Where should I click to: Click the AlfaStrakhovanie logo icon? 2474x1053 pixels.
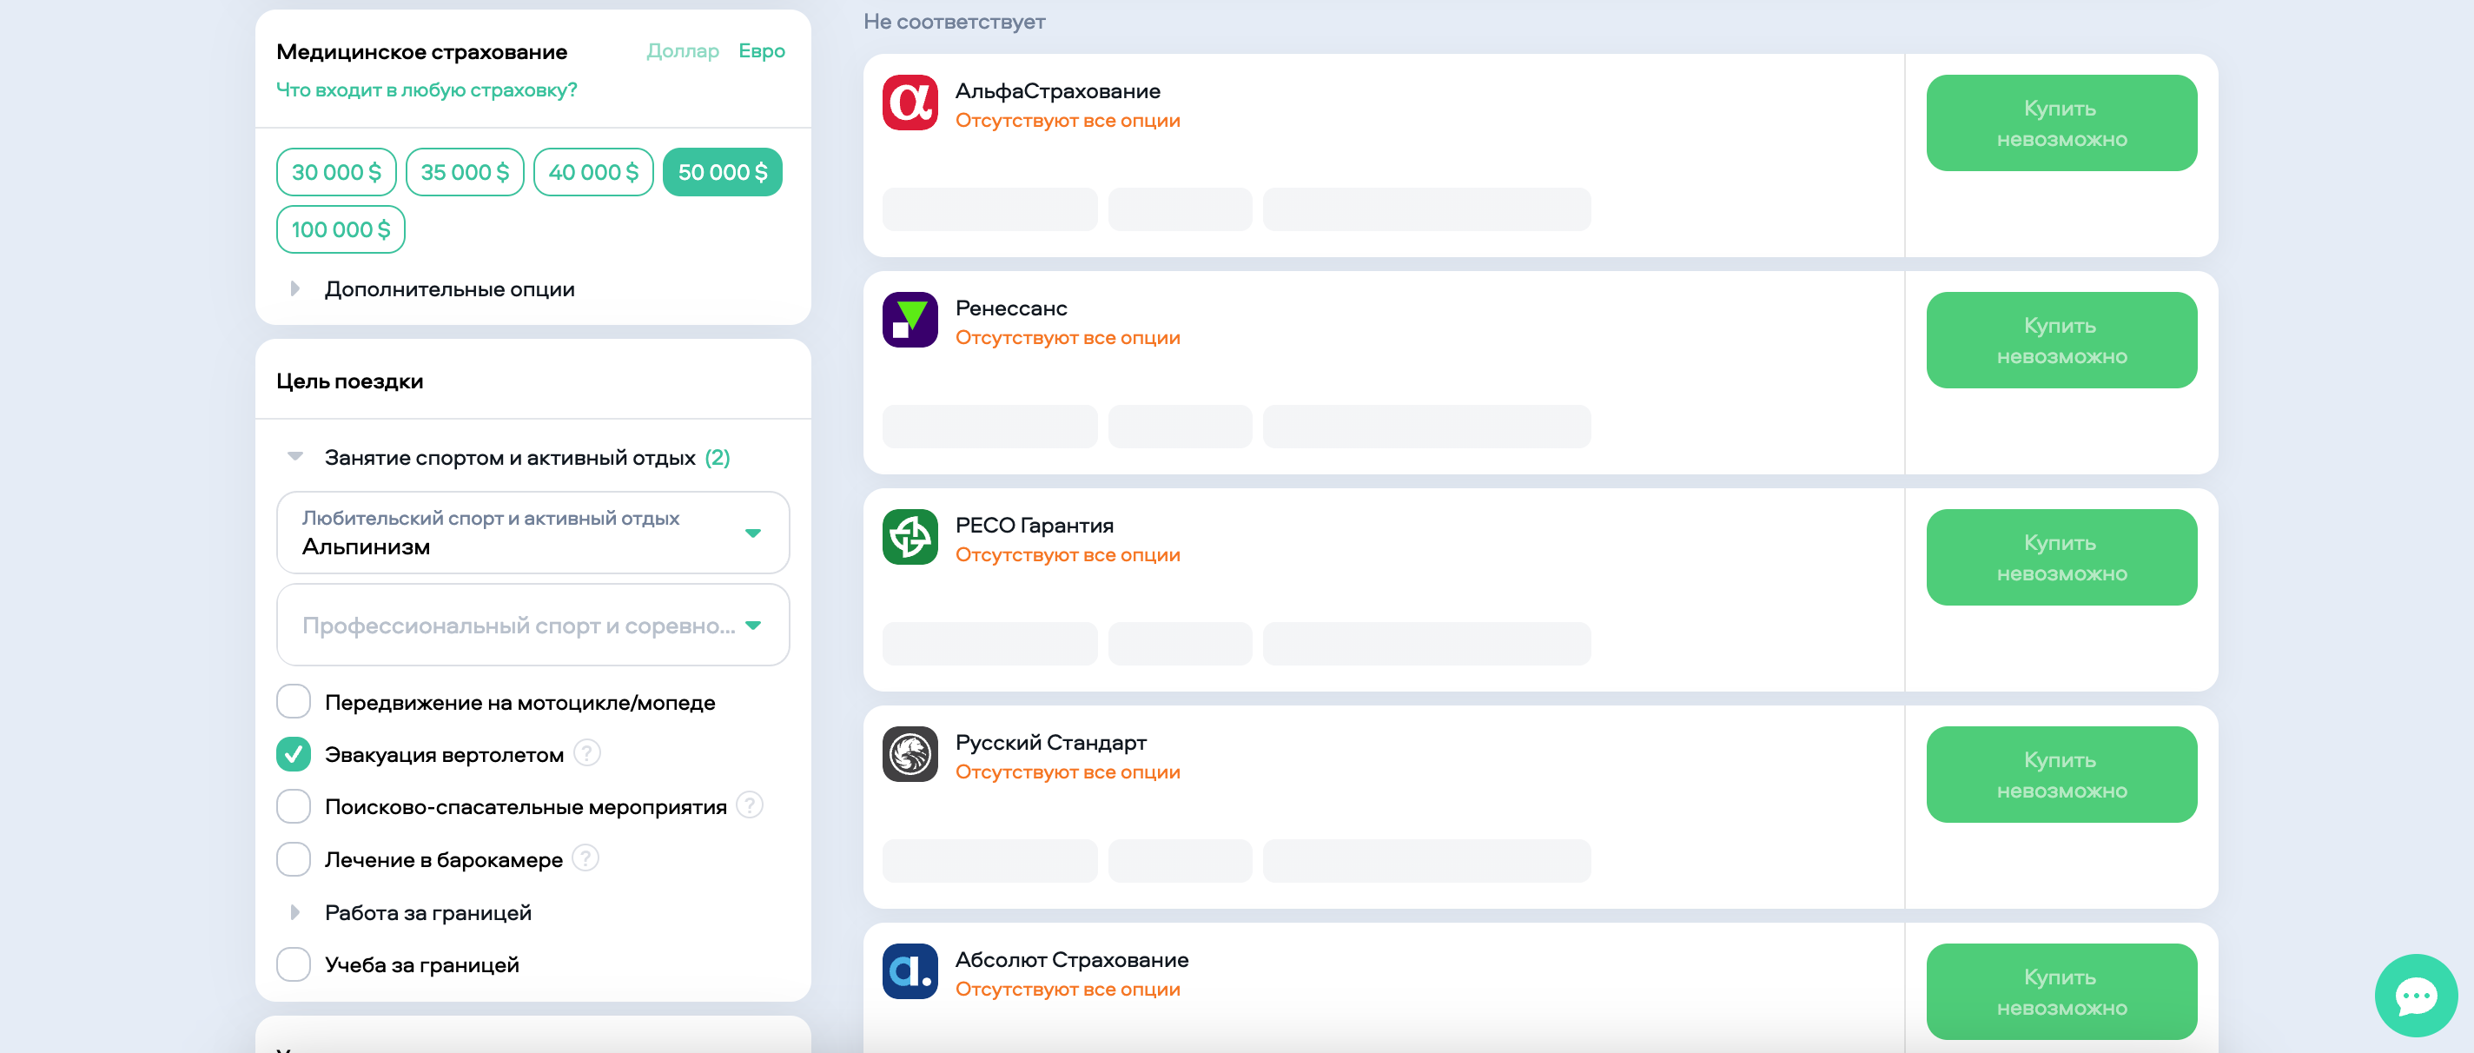pos(910,103)
